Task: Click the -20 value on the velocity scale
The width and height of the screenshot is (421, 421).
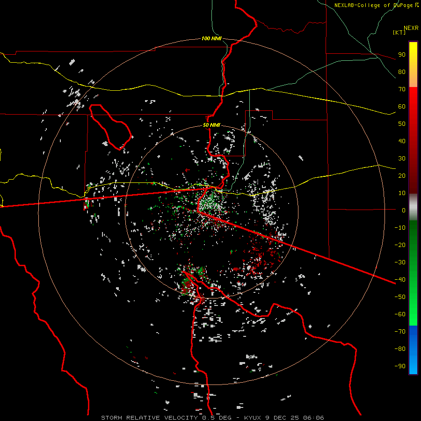Action: click(x=400, y=245)
